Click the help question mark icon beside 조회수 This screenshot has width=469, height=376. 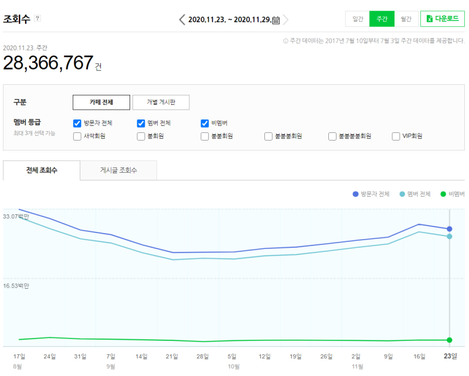point(38,19)
